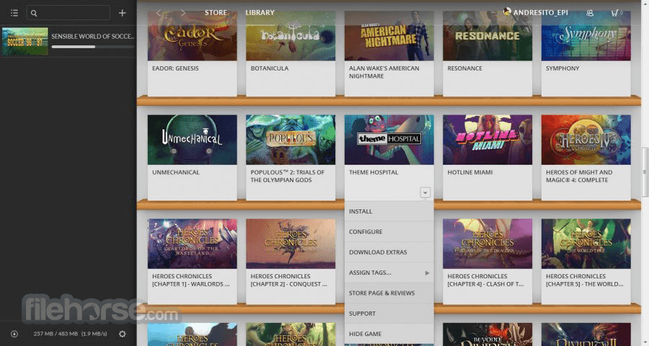
Task: Click SENSIBLE WORLD OF SOCCE.. title
Action: coord(93,37)
